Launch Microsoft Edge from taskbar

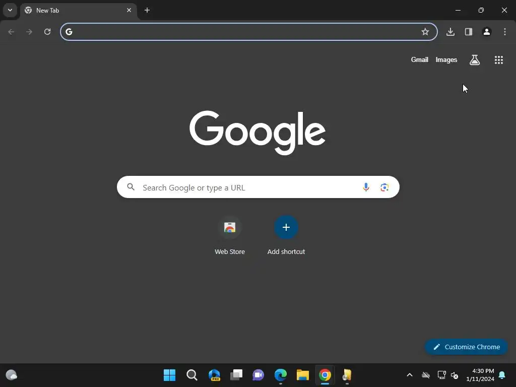281,375
